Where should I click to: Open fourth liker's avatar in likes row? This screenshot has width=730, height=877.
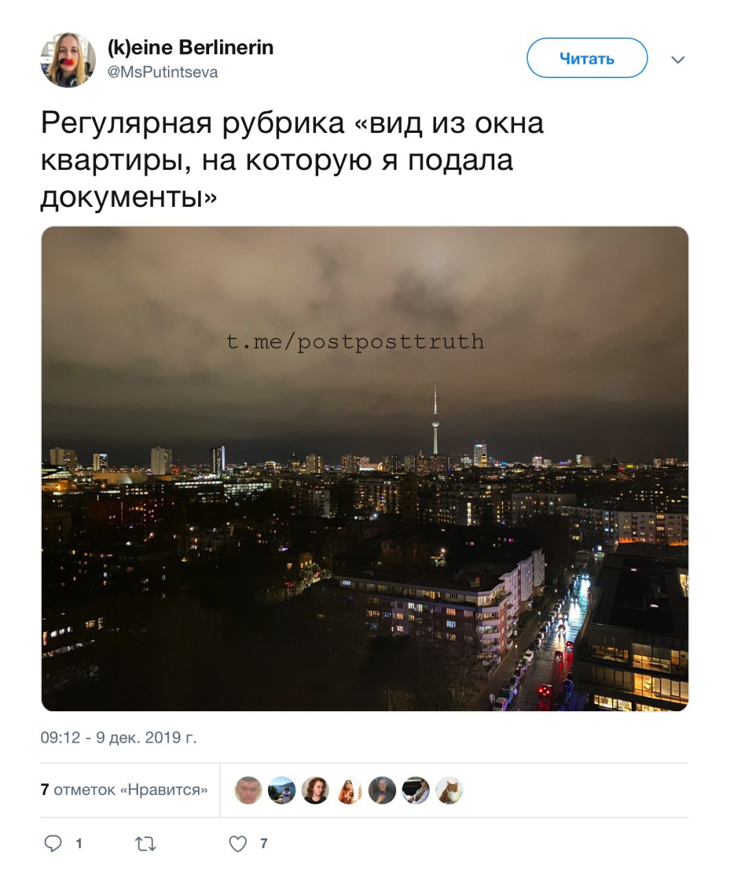[349, 790]
